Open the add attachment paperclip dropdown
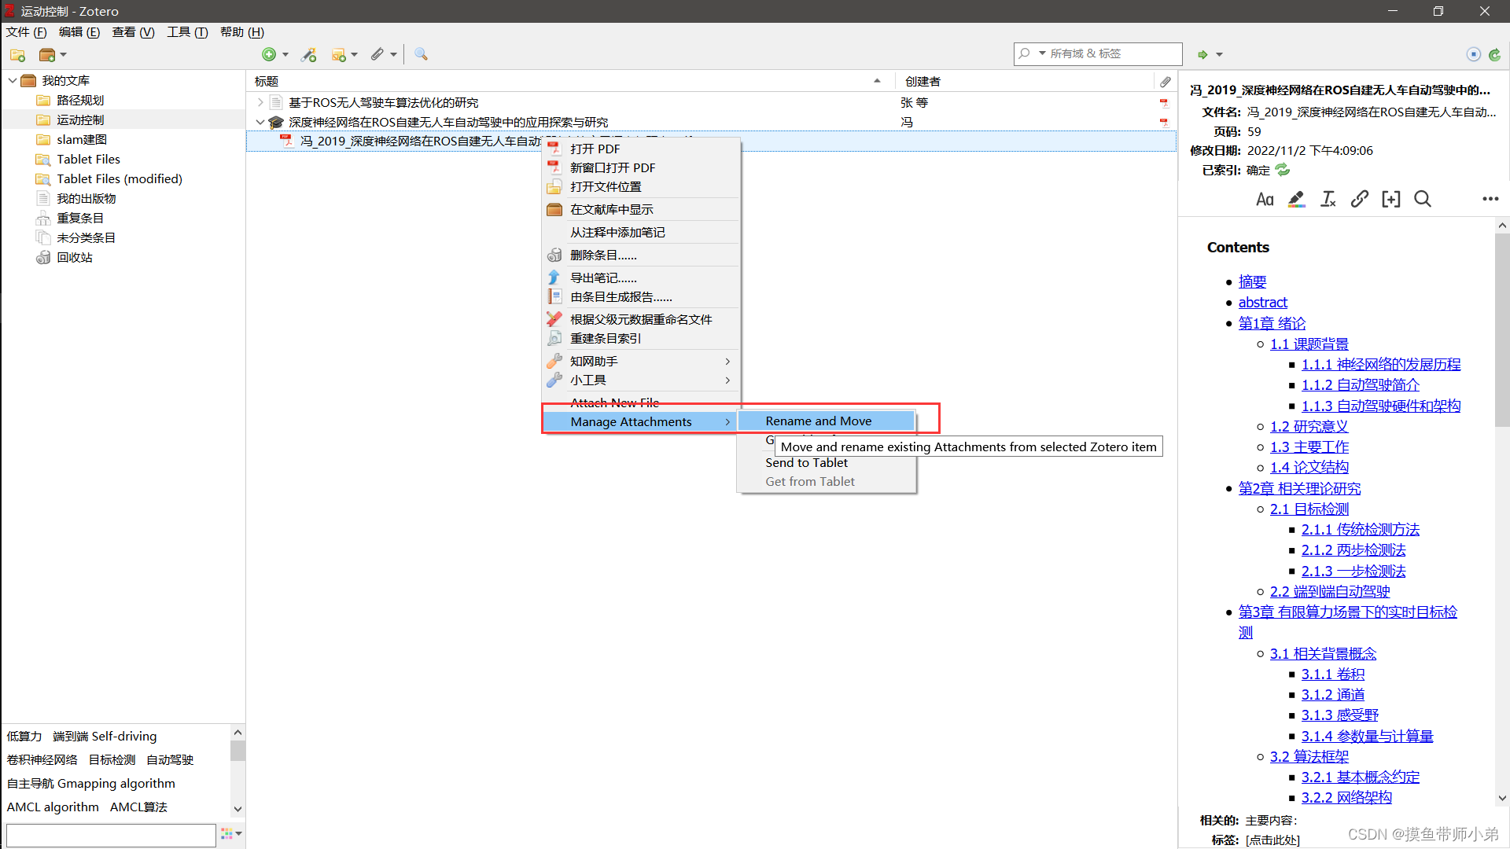Image resolution: width=1510 pixels, height=849 pixels. pyautogui.click(x=383, y=54)
